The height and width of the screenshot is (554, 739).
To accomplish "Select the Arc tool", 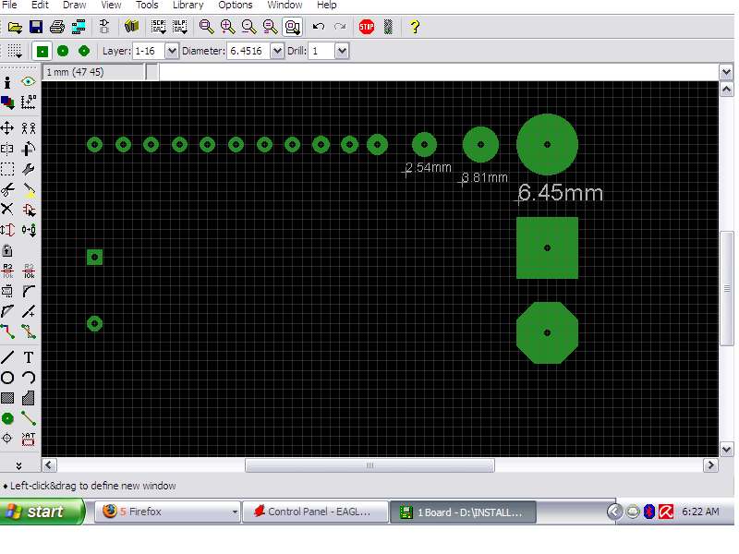I will tap(29, 378).
